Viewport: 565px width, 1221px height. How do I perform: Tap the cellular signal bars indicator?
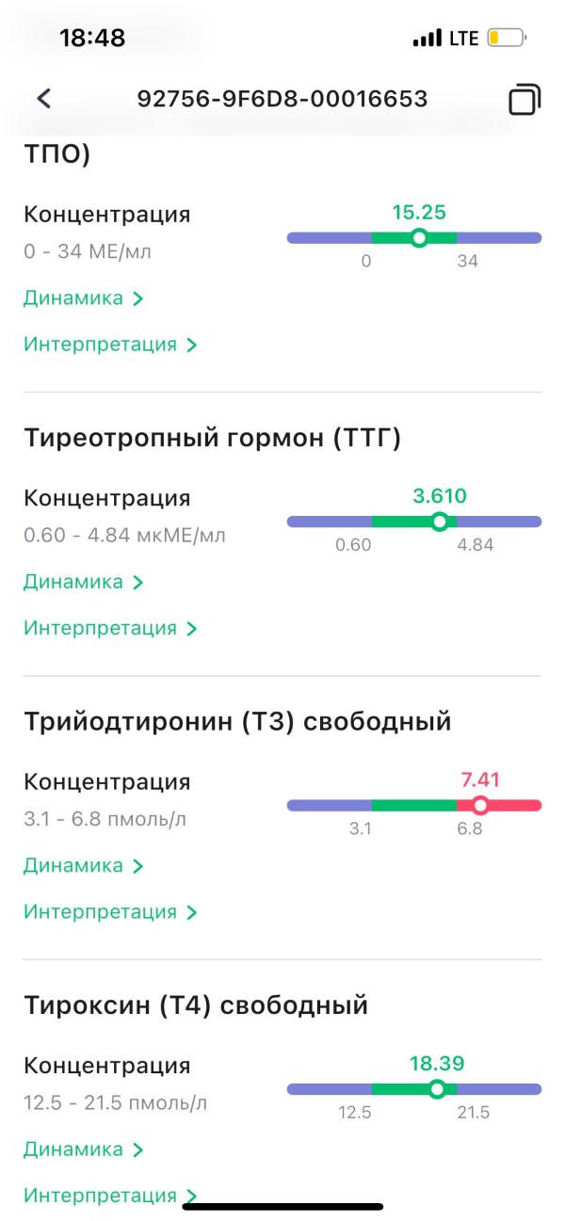427,40
